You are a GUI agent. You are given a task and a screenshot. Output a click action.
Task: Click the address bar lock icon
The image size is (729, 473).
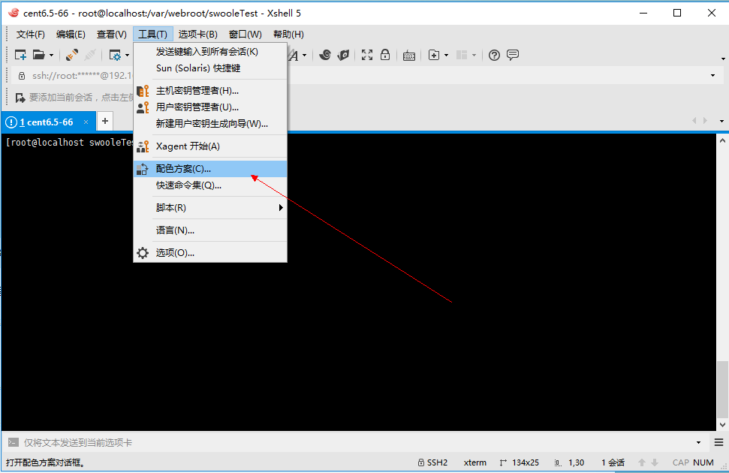click(21, 76)
